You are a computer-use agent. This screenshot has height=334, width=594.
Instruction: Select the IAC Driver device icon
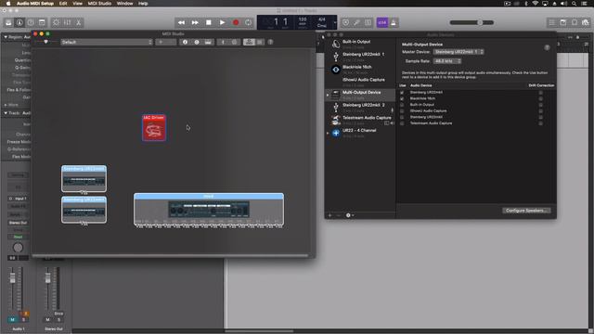click(x=154, y=128)
